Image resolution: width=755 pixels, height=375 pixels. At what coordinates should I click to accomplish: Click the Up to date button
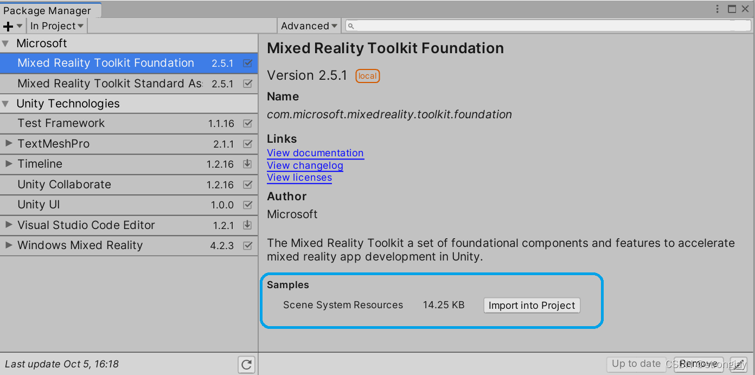tap(636, 364)
